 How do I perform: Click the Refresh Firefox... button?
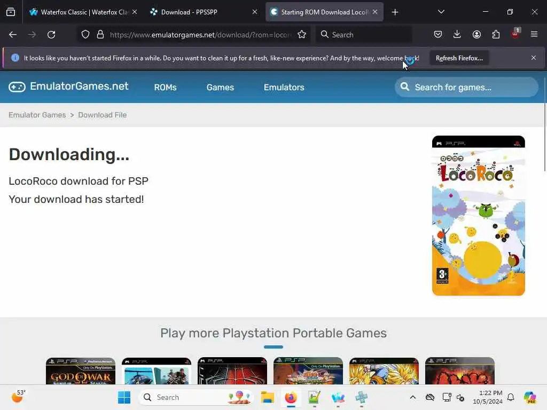[459, 58]
